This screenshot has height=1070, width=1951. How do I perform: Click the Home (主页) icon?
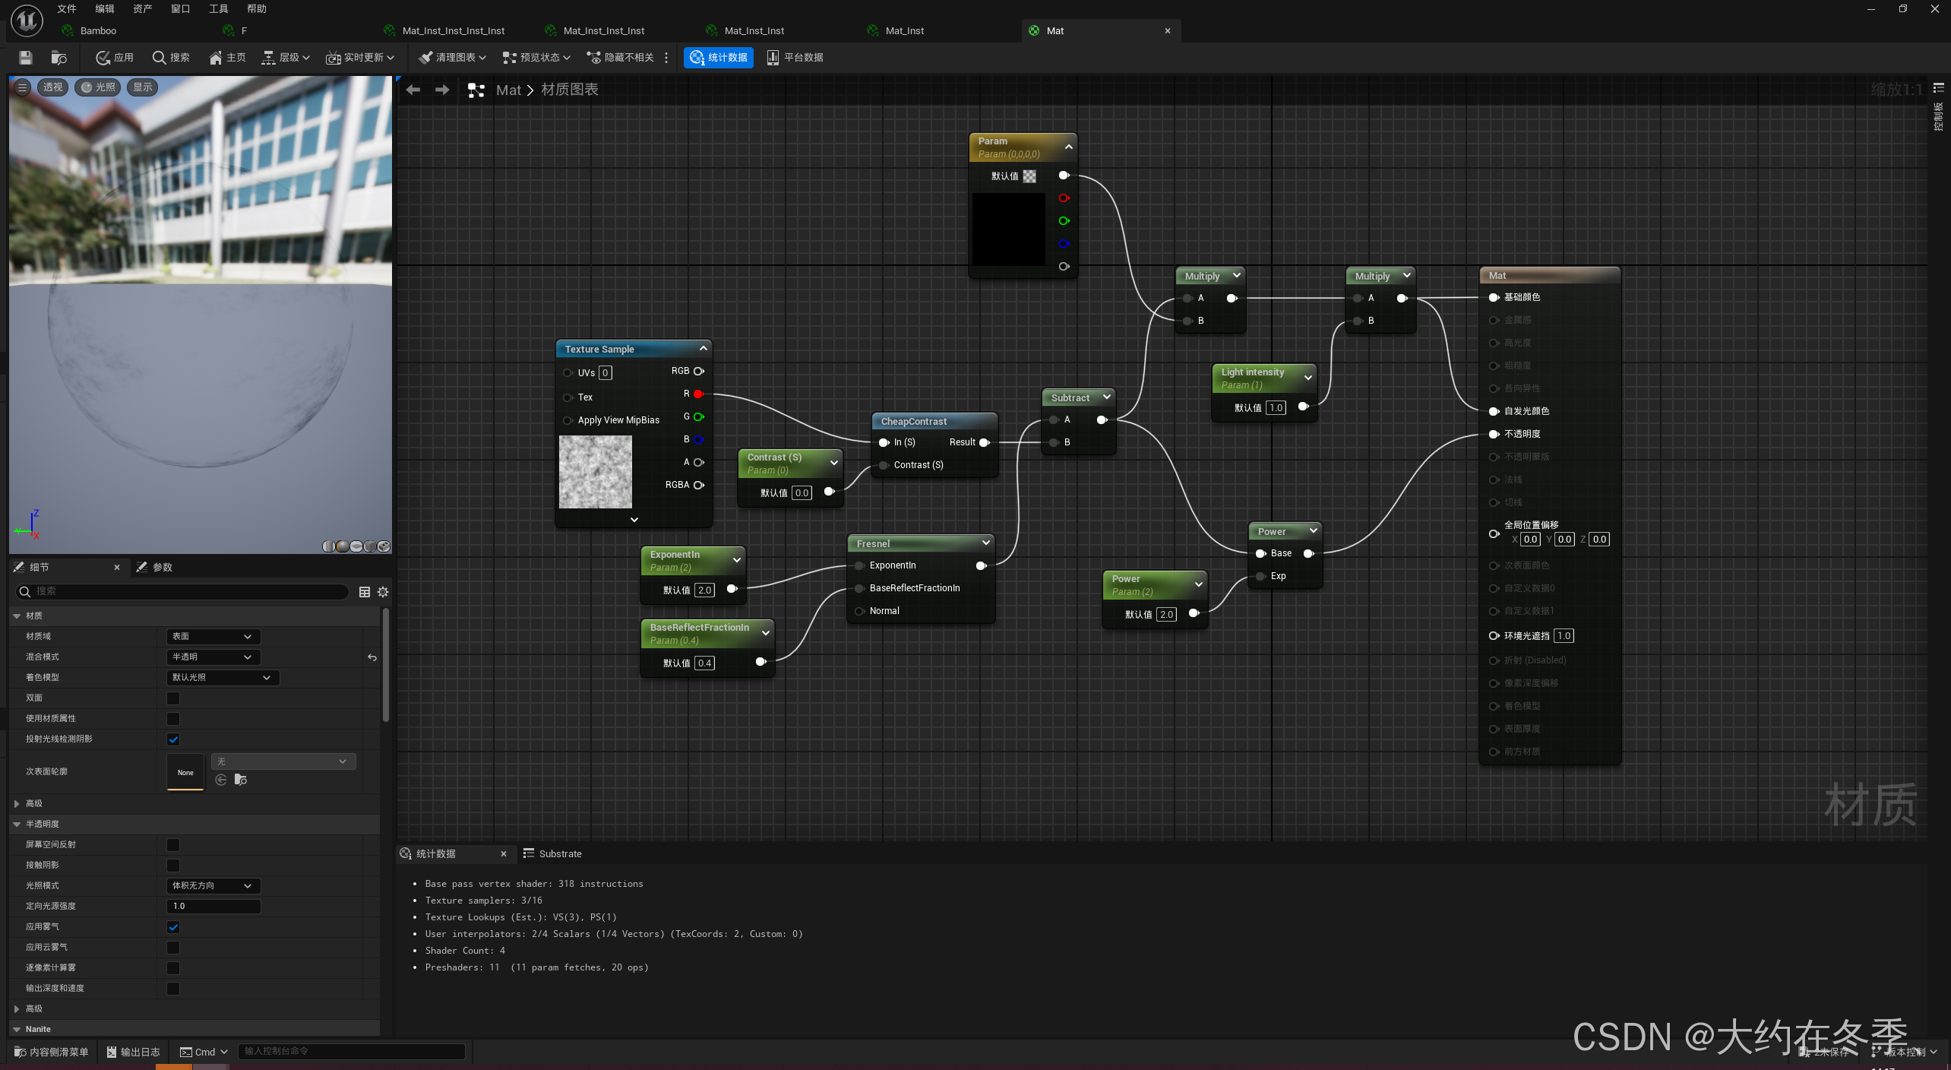(x=228, y=58)
